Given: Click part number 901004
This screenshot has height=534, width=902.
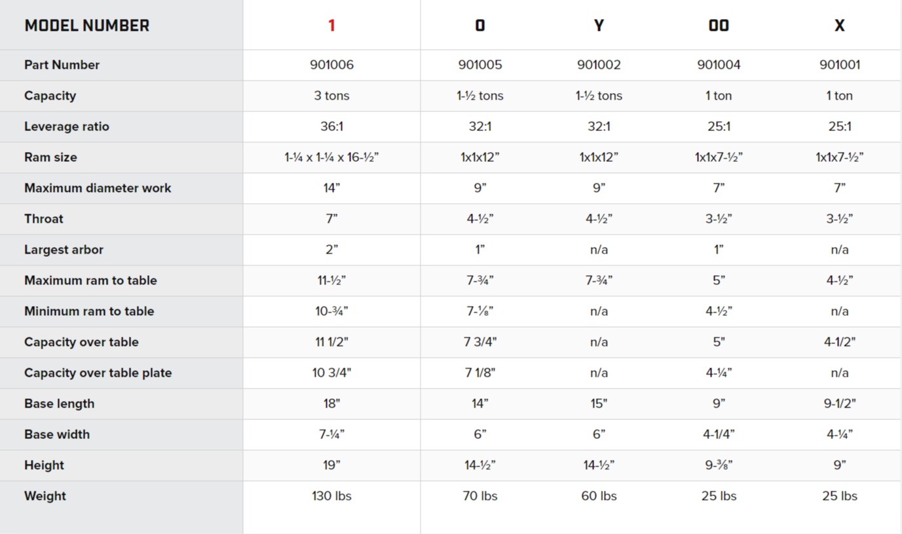Looking at the screenshot, I should [x=719, y=65].
